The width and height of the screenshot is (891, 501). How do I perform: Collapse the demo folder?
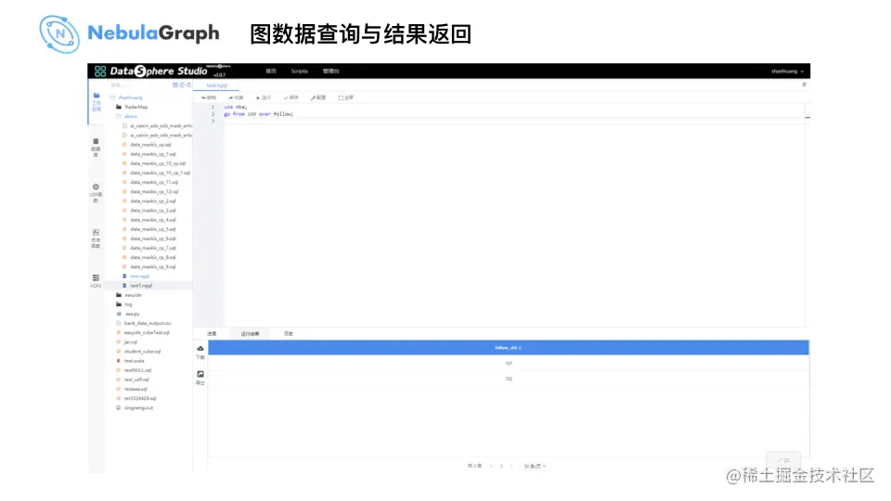pyautogui.click(x=127, y=117)
